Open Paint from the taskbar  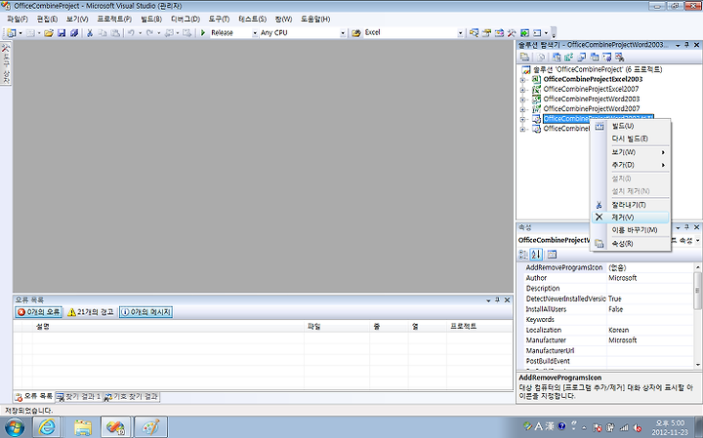pos(150,427)
